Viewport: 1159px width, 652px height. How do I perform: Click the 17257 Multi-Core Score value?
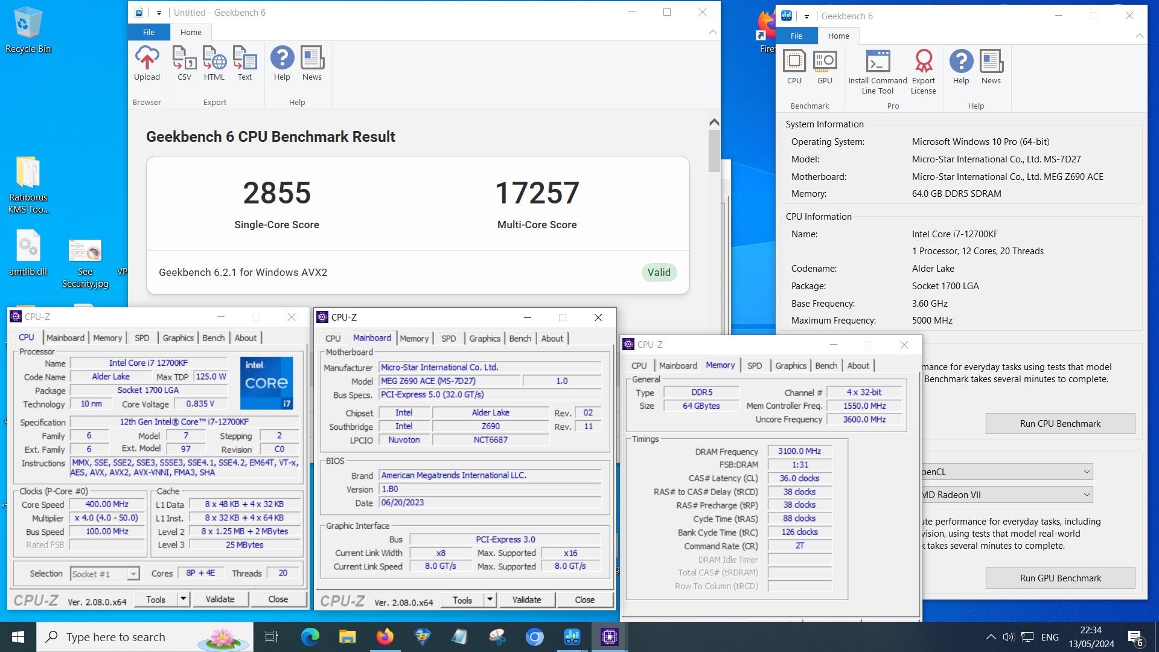point(537,193)
